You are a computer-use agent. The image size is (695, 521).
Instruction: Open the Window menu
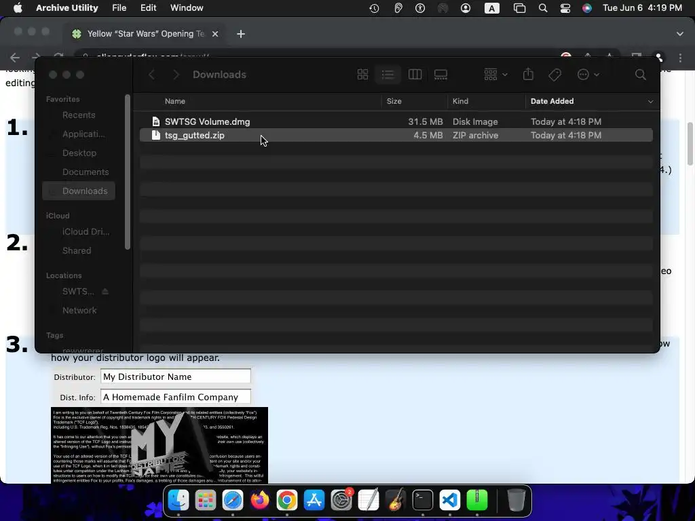[x=187, y=8]
